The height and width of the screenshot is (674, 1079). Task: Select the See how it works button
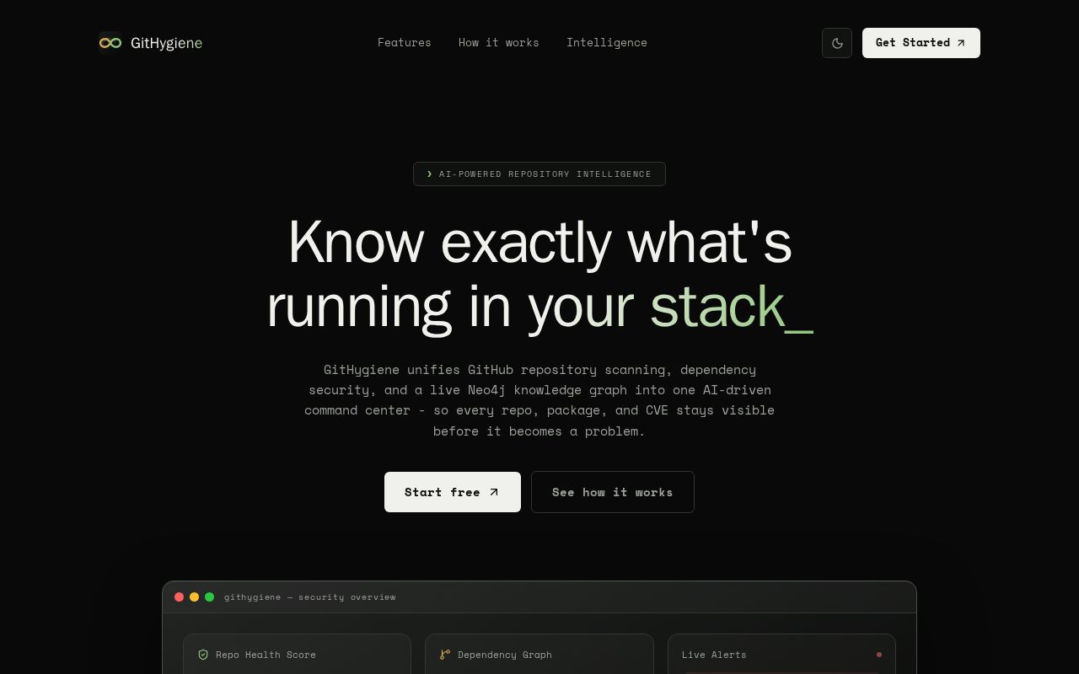(613, 492)
